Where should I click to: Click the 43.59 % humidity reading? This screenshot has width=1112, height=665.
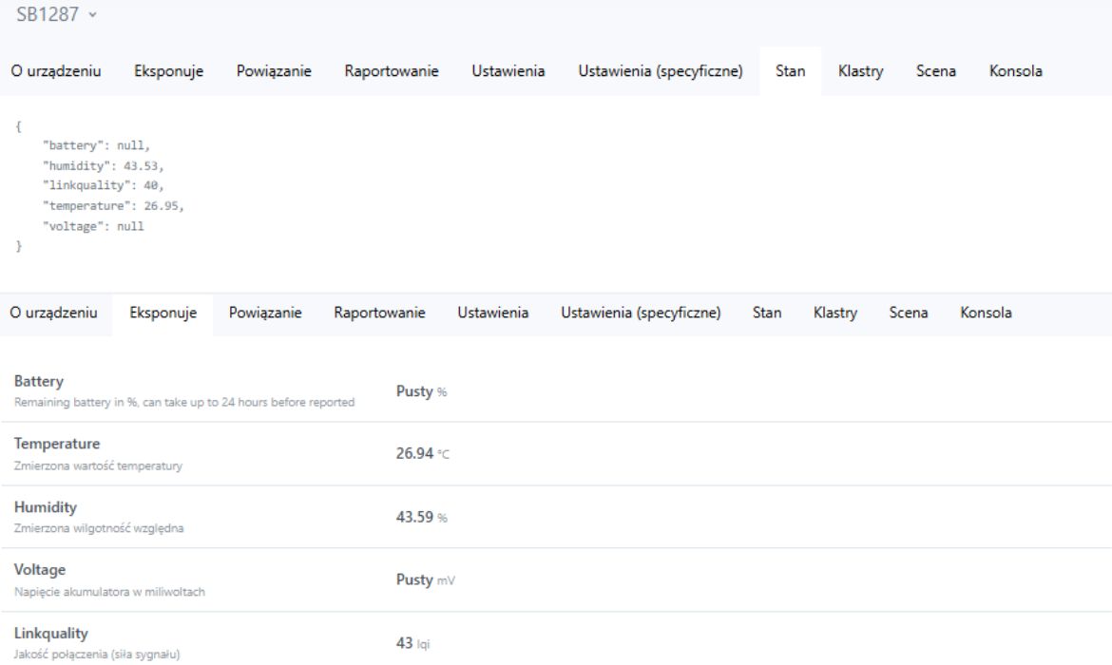tap(421, 517)
